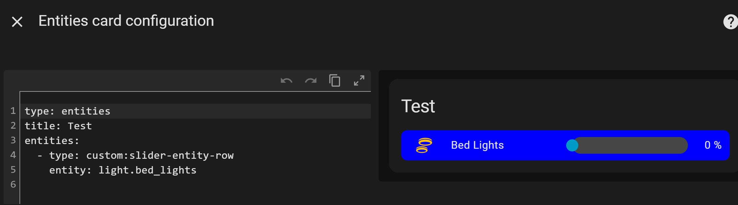The image size is (738, 205).
Task: Click the 'Test' card title in the preview
Action: pos(418,107)
